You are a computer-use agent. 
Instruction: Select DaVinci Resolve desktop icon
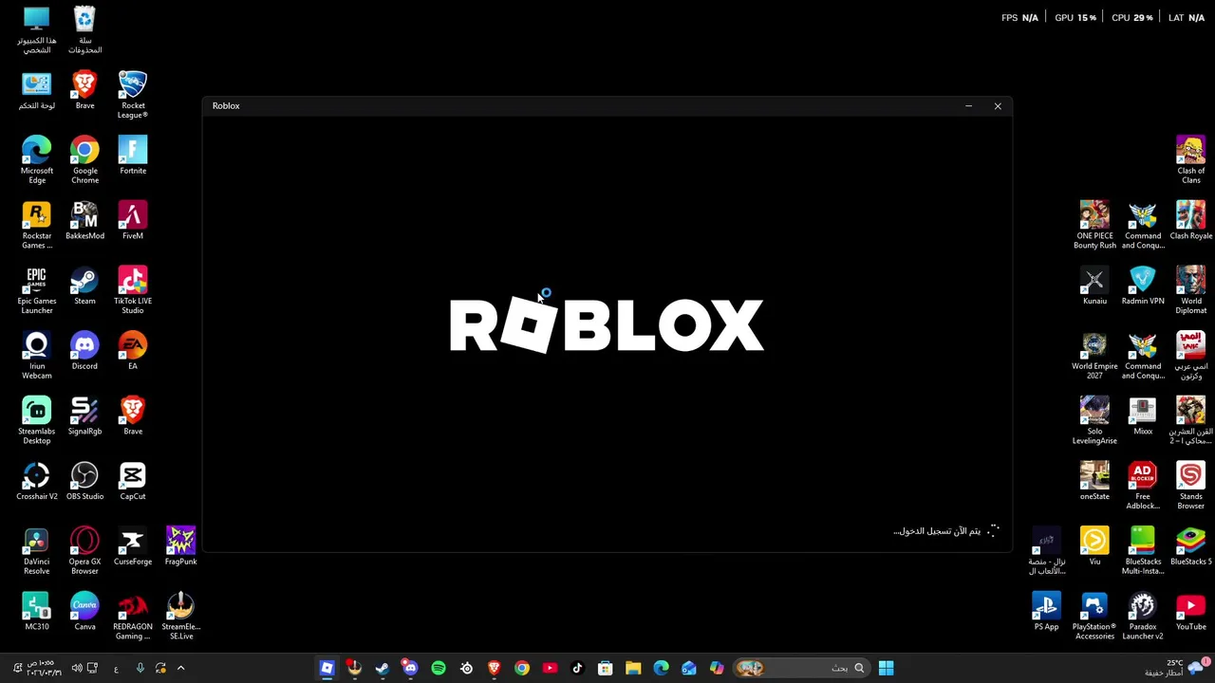click(36, 550)
